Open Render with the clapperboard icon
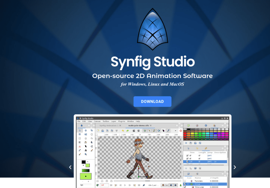This screenshot has width=270, height=188. [134, 131]
